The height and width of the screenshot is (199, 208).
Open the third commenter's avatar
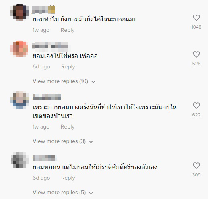(x=20, y=99)
